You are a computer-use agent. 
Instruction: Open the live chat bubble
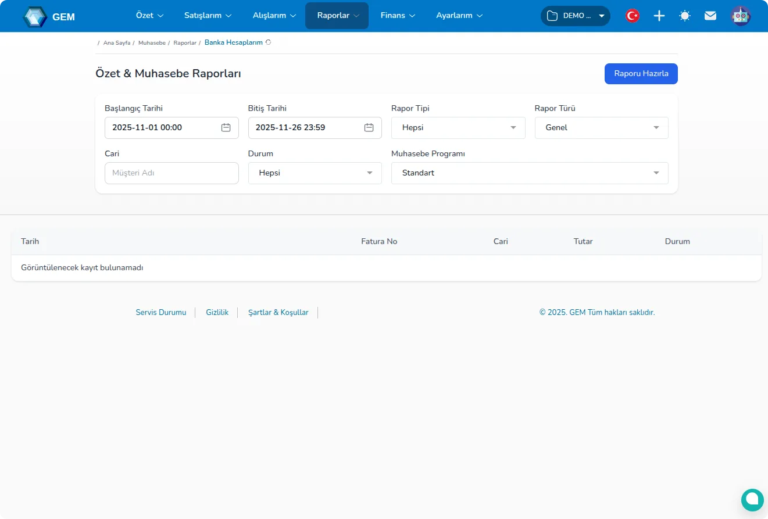[752, 499]
